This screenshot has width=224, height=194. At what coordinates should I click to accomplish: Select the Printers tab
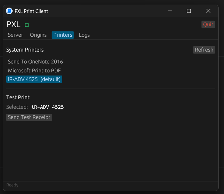(x=63, y=35)
